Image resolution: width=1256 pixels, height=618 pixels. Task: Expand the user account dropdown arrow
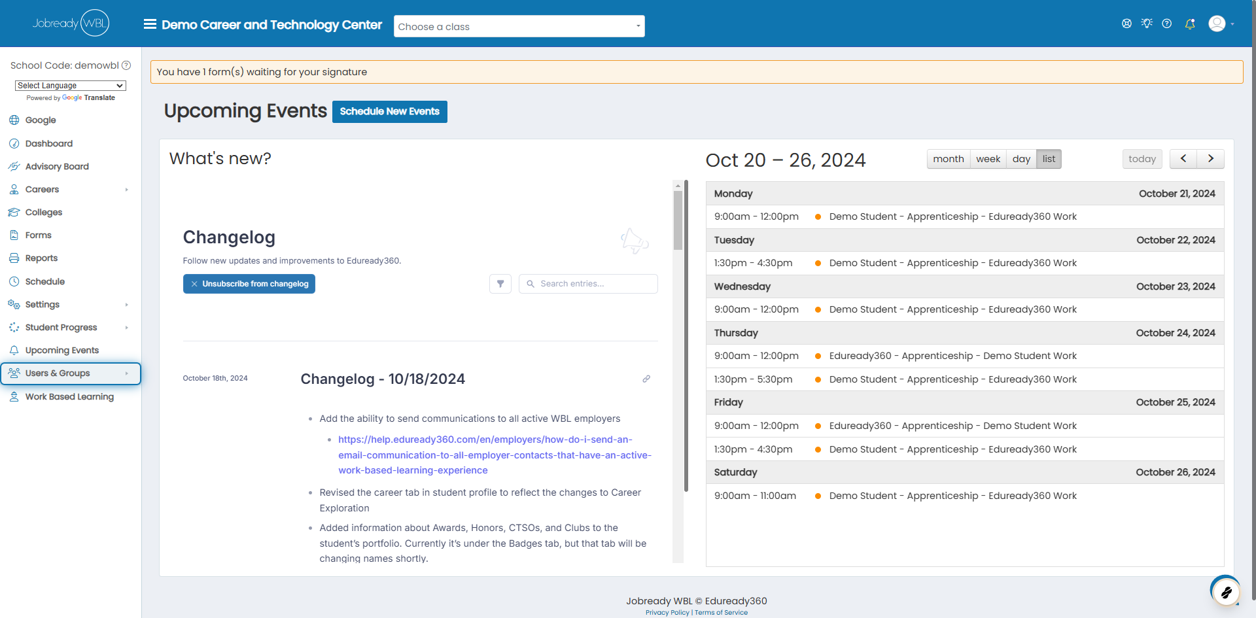coord(1232,24)
